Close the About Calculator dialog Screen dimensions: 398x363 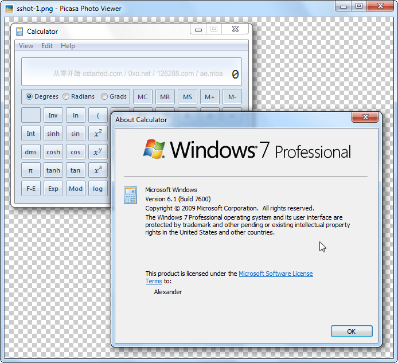pos(365,117)
